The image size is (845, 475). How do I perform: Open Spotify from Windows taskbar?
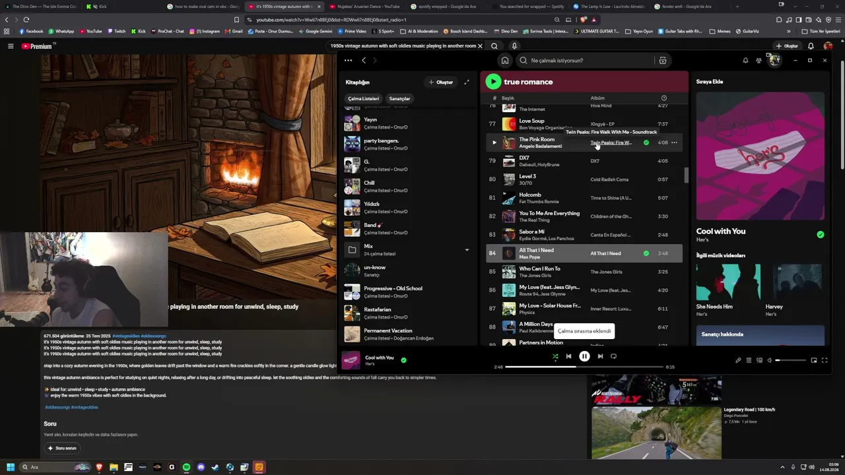[186, 467]
